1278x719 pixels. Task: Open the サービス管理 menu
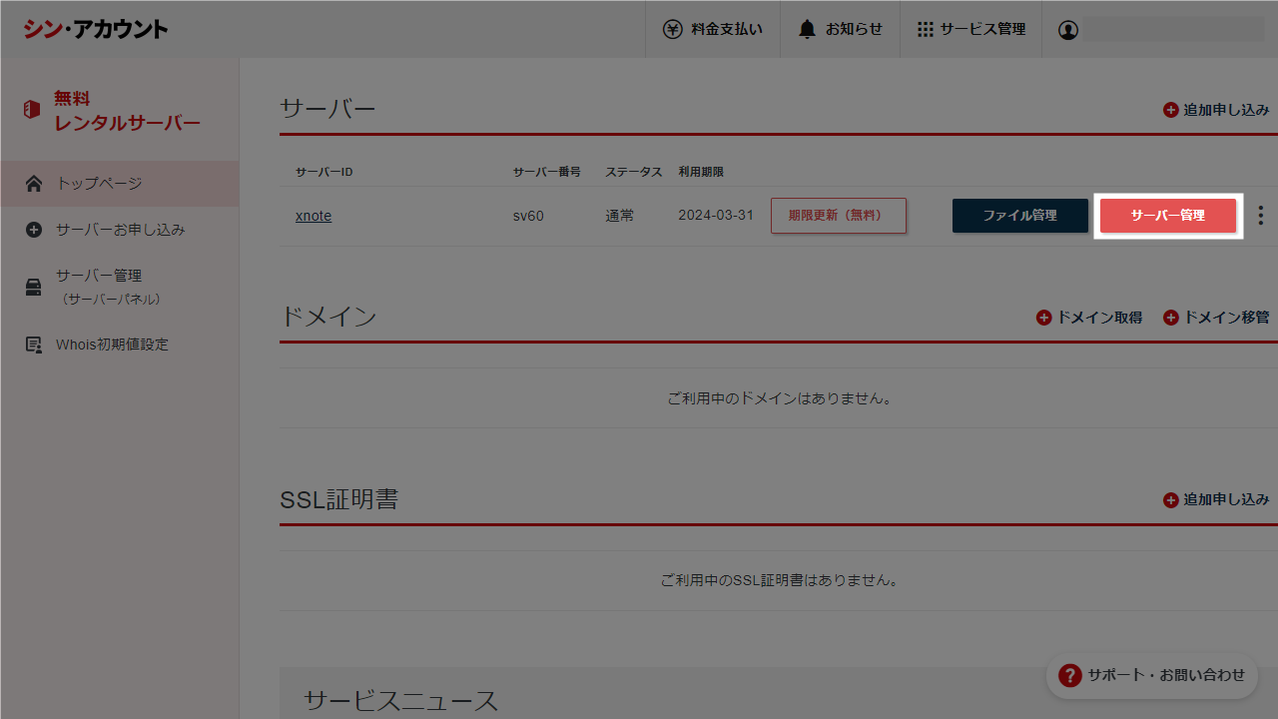971,29
